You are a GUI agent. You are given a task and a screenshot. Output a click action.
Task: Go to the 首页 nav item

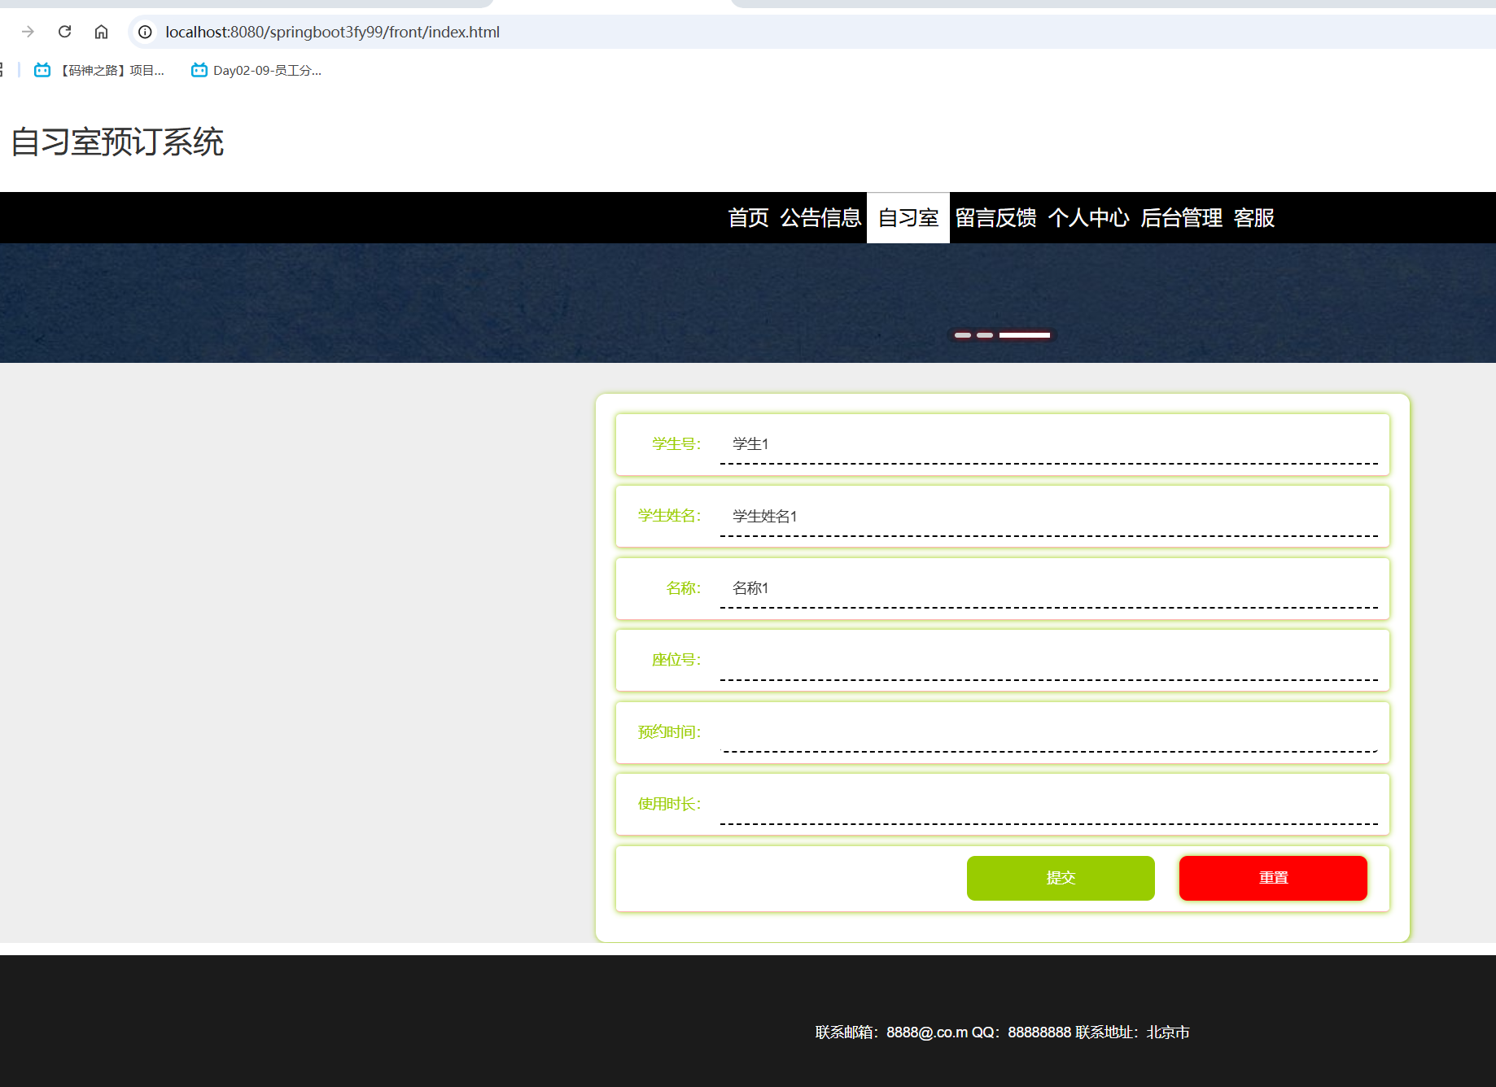tap(748, 218)
